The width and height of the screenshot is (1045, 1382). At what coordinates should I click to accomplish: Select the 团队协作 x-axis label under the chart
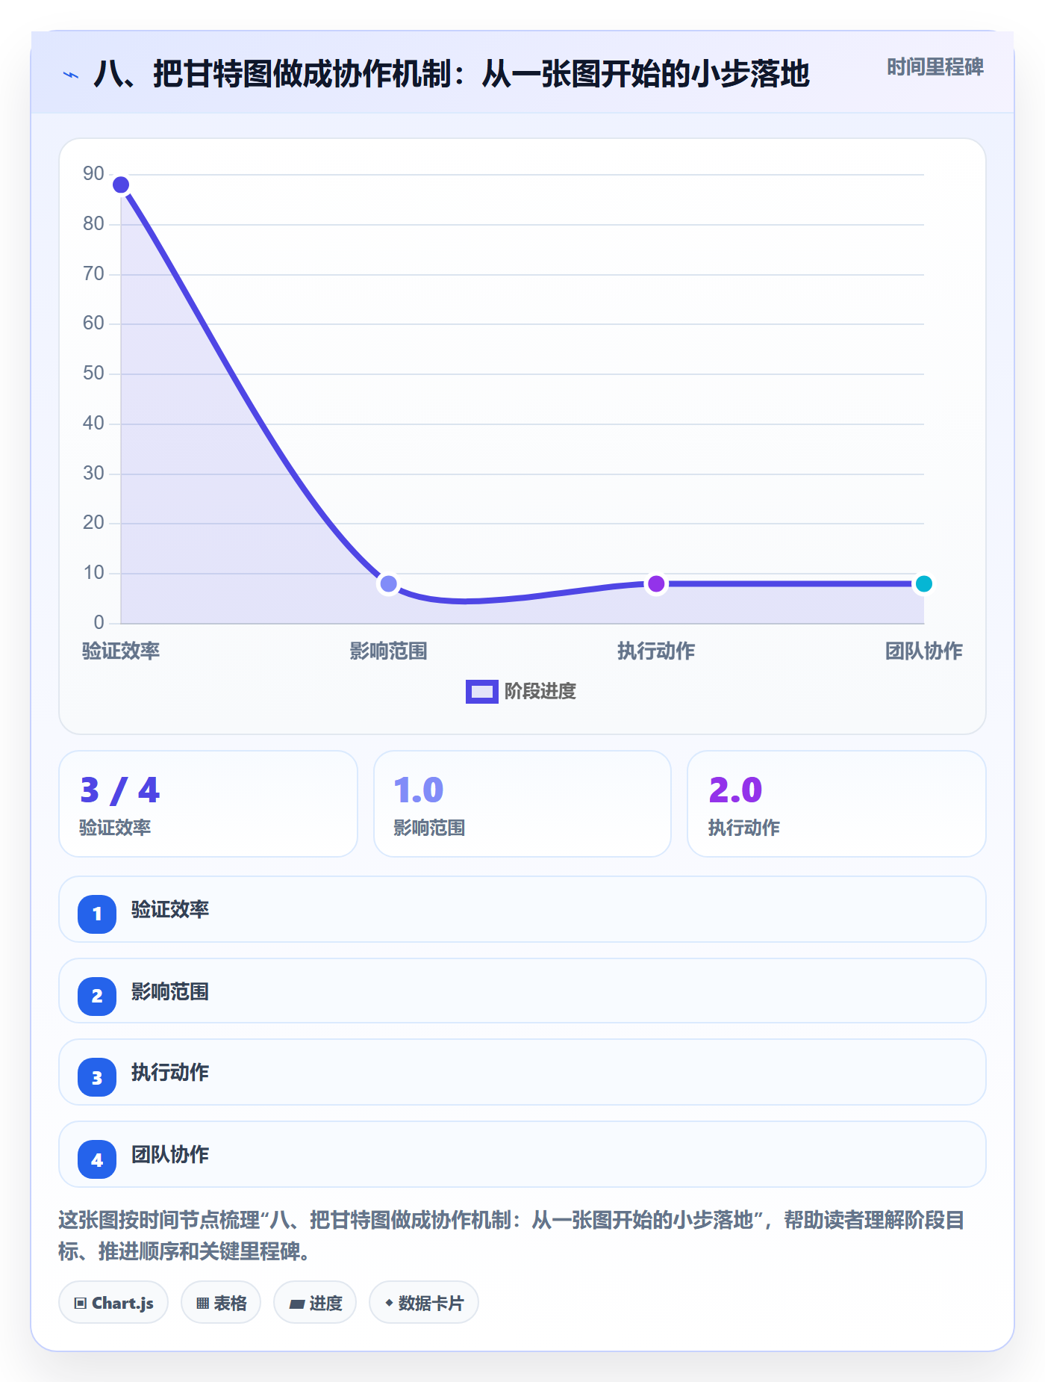click(923, 651)
